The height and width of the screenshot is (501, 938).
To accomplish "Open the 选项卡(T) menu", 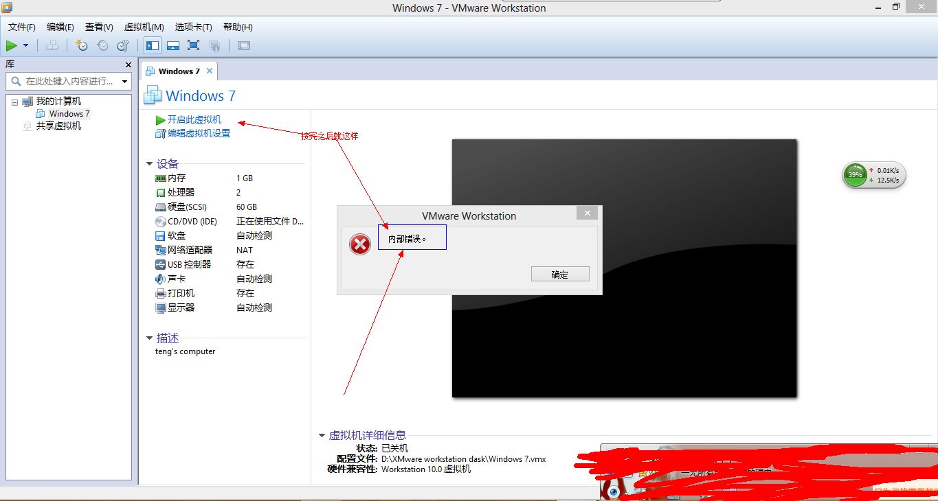I will point(193,27).
